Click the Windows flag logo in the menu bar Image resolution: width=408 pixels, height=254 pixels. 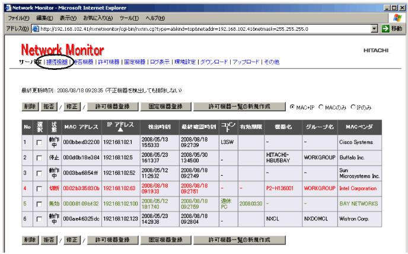(x=397, y=18)
